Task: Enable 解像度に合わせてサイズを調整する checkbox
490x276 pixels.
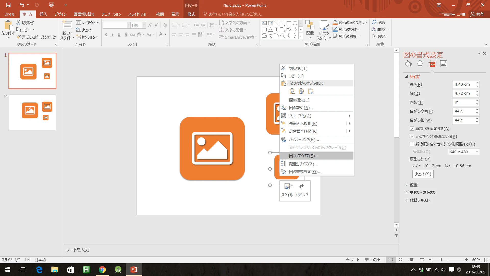Action: (x=412, y=144)
